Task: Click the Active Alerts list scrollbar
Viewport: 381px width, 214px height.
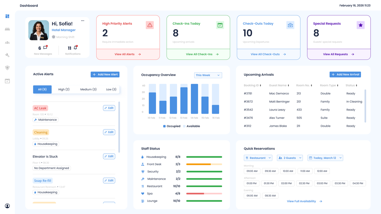Action: [119, 127]
